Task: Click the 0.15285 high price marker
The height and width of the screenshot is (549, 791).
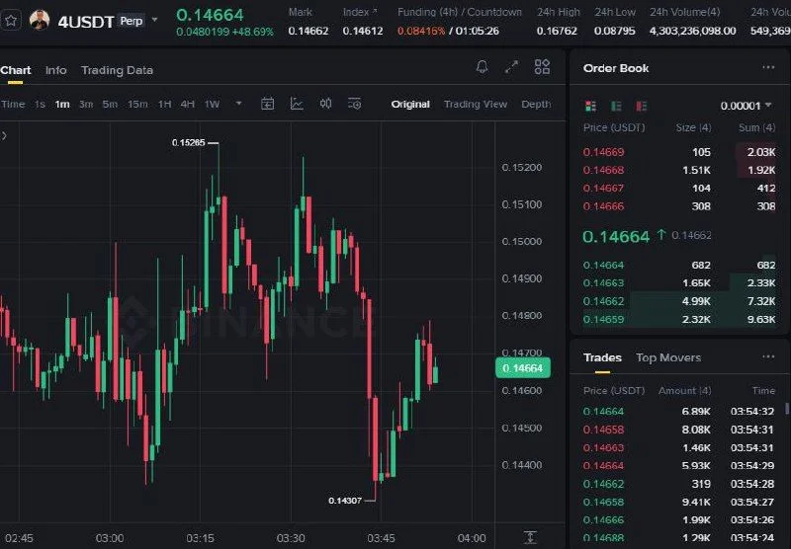Action: [x=188, y=143]
